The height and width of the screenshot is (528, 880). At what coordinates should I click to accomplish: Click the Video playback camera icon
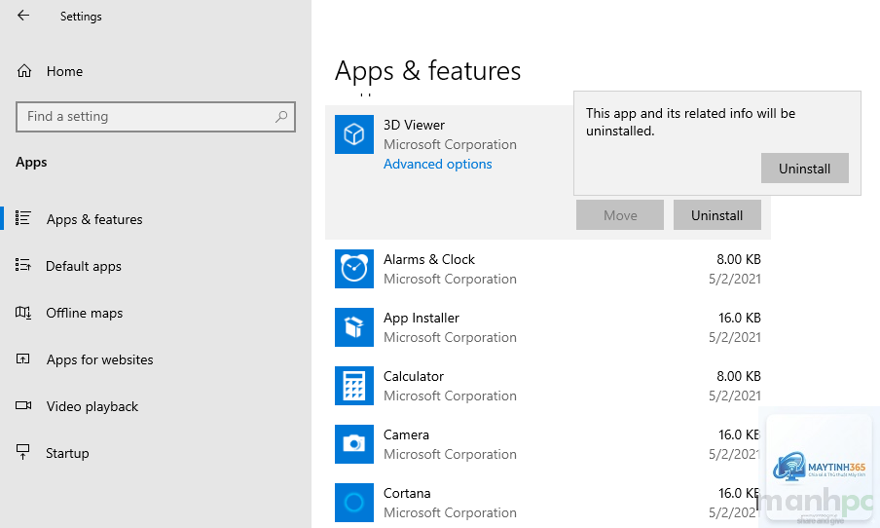tap(23, 405)
